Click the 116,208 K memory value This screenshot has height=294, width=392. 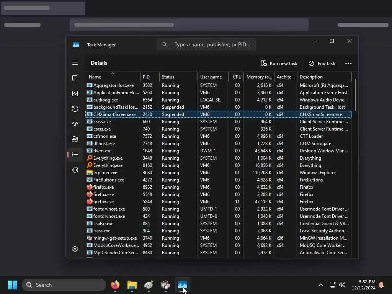click(262, 173)
